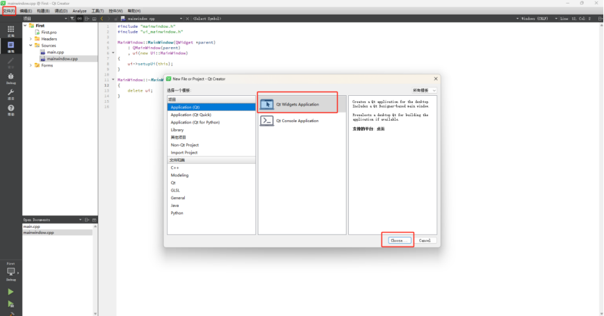Close the mainwindow.cpp document X icon
The width and height of the screenshot is (604, 316).
[188, 19]
